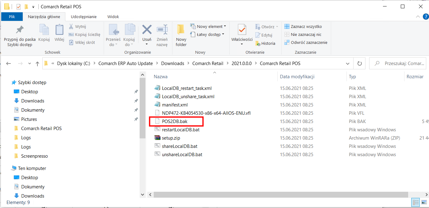This screenshot has height=208, width=429.
Task: Select unshareLocalDB.bat file
Action: 182,155
